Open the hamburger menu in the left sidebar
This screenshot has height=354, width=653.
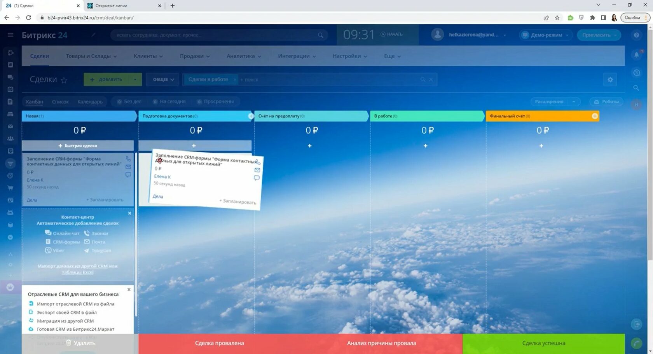10,35
